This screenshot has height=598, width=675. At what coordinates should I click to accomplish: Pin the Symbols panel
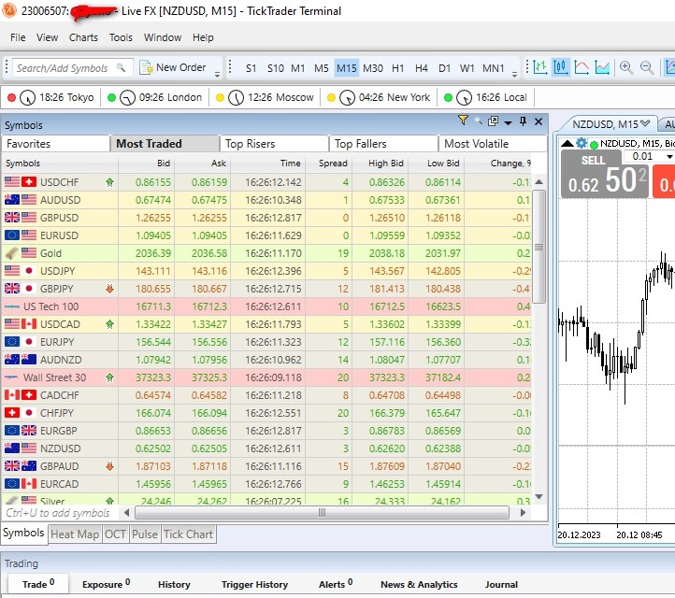pos(523,121)
